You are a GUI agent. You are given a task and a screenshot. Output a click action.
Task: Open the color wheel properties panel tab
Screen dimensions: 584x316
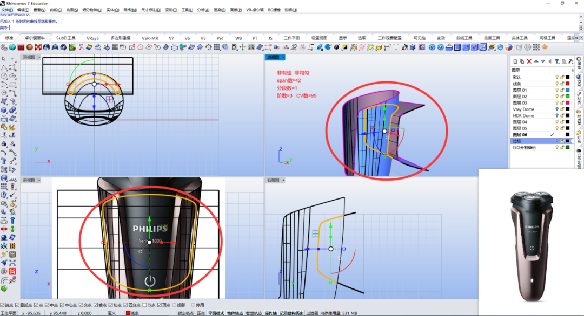(579, 59)
